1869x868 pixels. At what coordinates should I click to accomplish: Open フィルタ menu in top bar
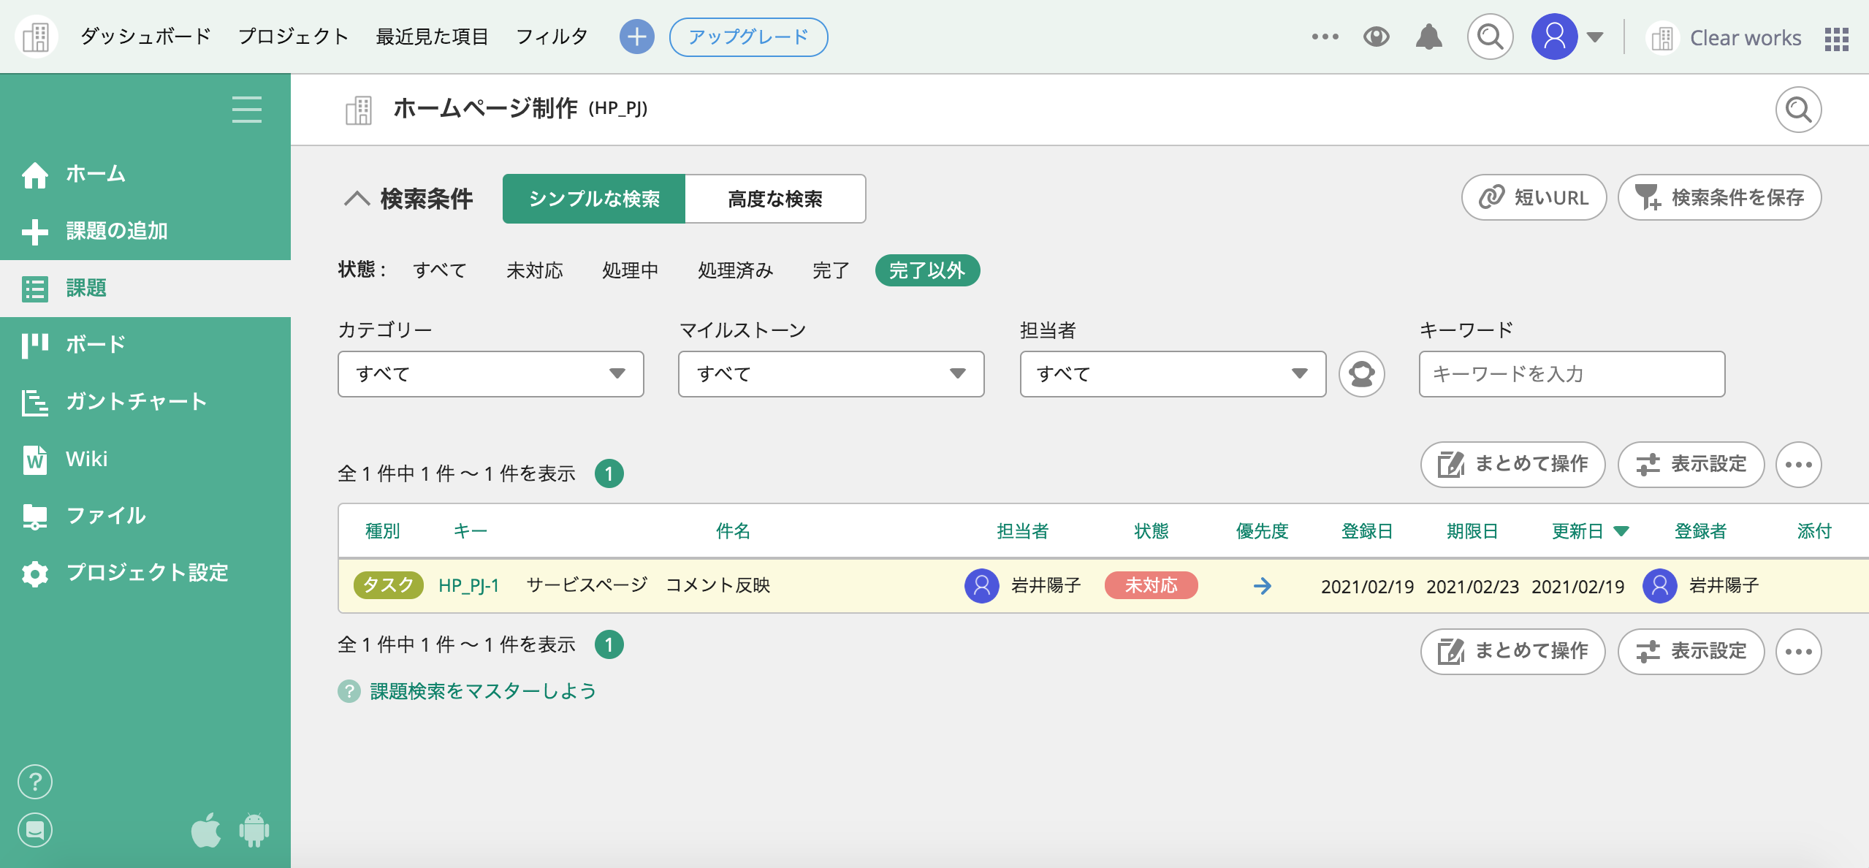click(x=552, y=37)
